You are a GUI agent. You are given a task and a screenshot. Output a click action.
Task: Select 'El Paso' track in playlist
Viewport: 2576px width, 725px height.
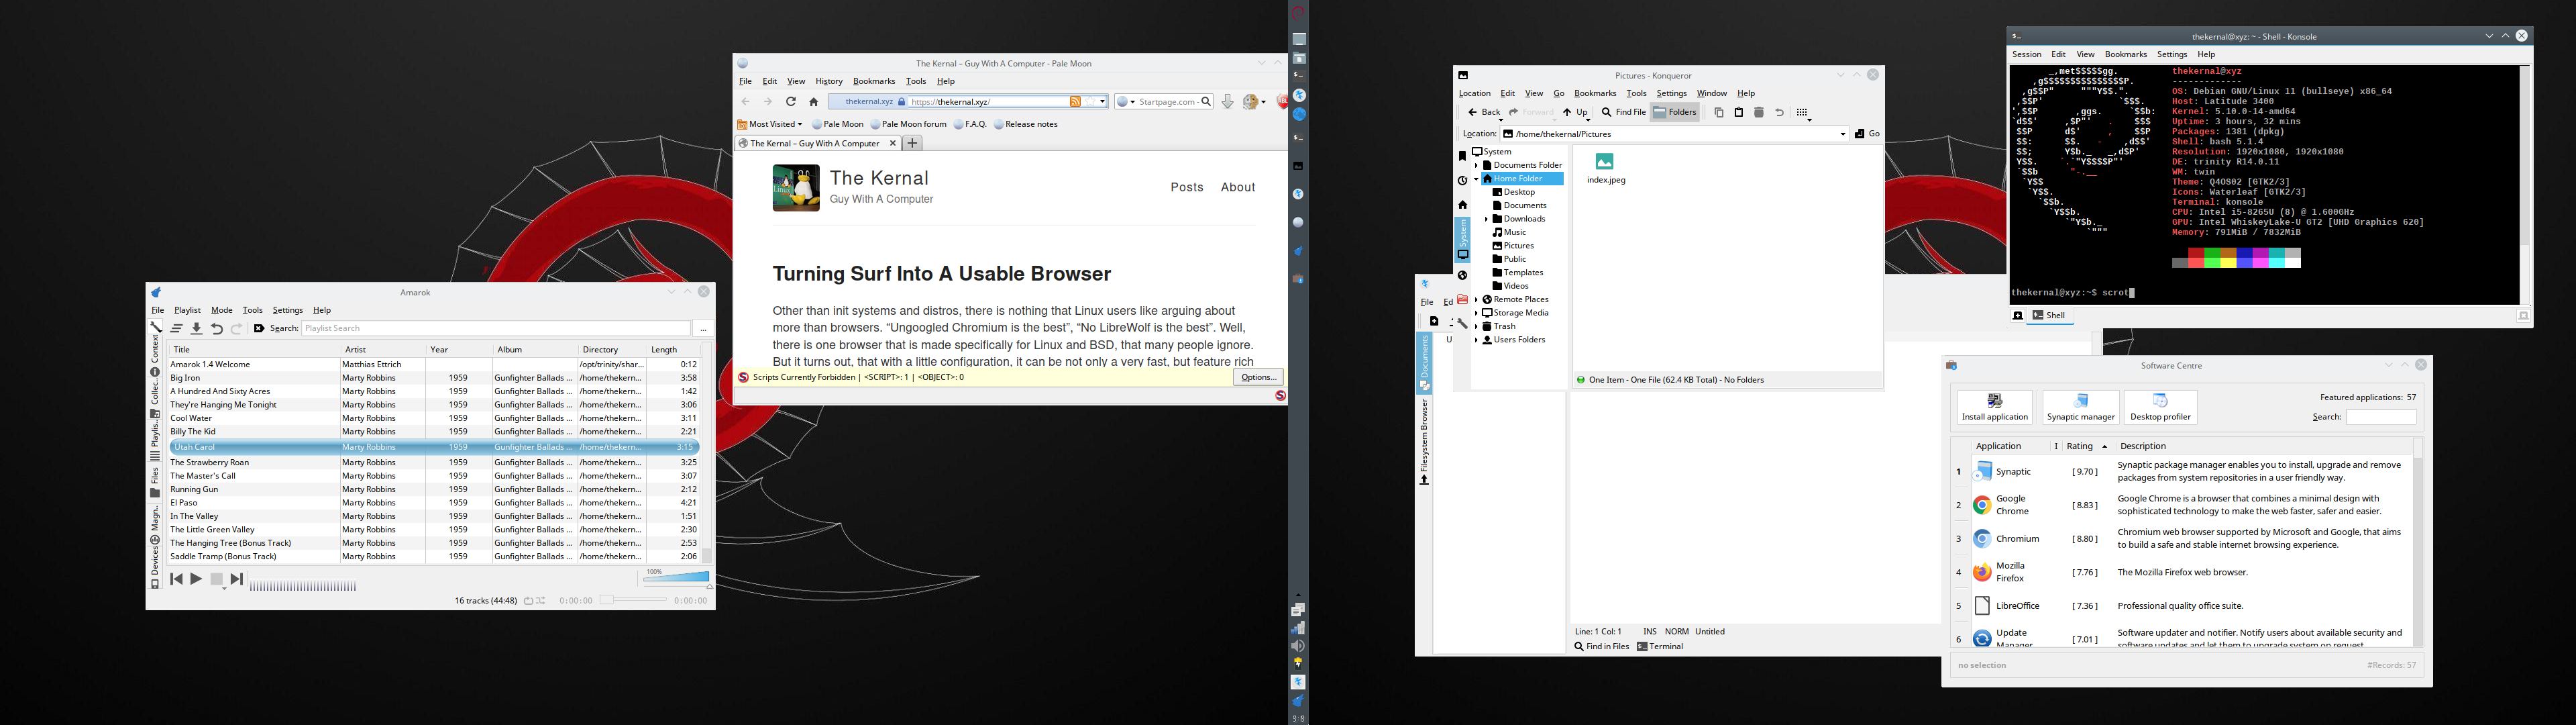point(434,503)
